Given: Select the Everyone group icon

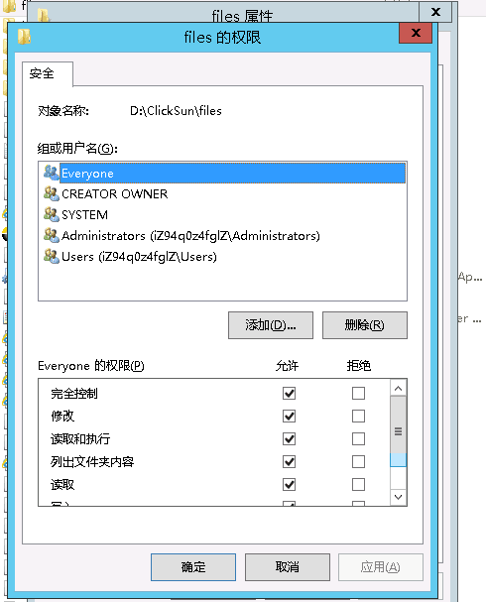Looking at the screenshot, I should pyautogui.click(x=51, y=173).
